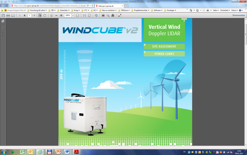Viewport: 247px width, 155px height.
Task: Show page thumbnails panel in left sidebar
Action: click(3, 21)
